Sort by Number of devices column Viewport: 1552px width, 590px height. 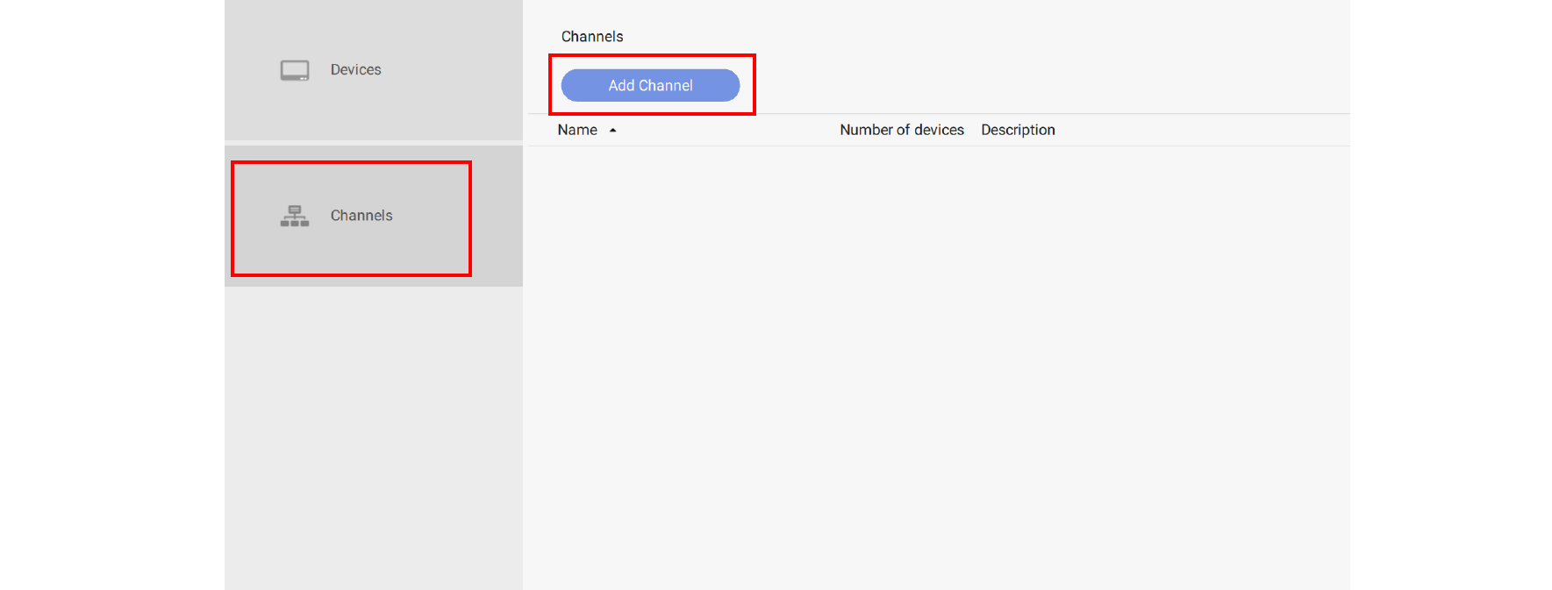coord(901,130)
